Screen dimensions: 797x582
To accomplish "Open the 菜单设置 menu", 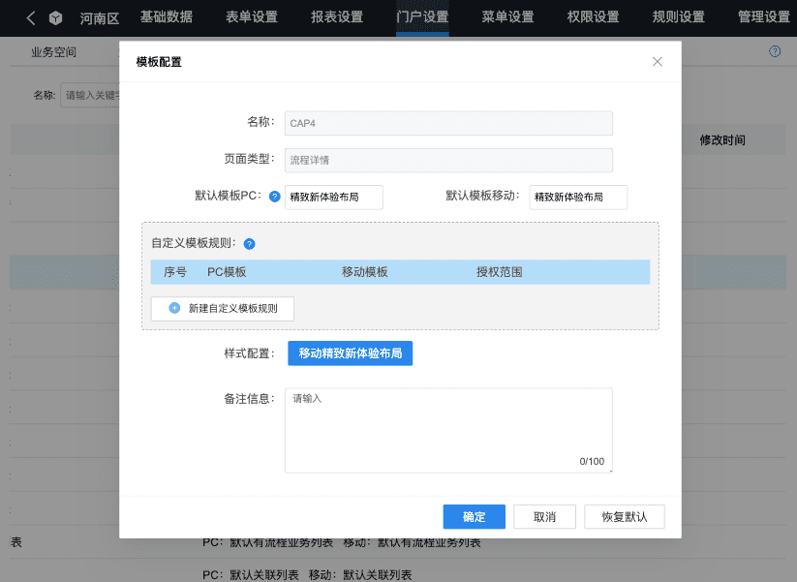I will point(507,17).
